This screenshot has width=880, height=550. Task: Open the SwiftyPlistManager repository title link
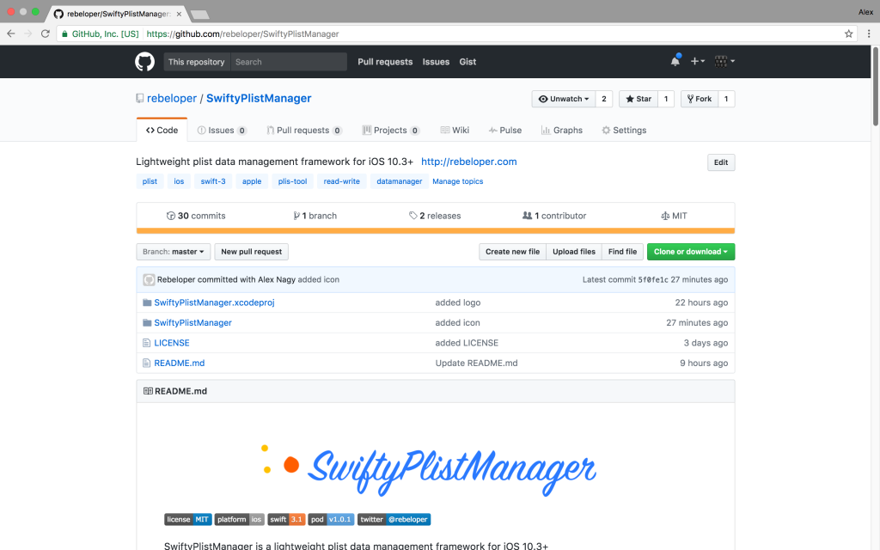tap(259, 98)
